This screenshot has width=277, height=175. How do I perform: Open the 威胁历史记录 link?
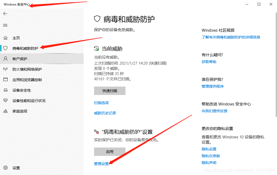[105, 113]
